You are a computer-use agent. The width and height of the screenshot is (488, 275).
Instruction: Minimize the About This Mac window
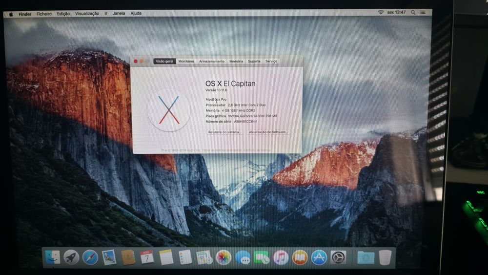142,62
